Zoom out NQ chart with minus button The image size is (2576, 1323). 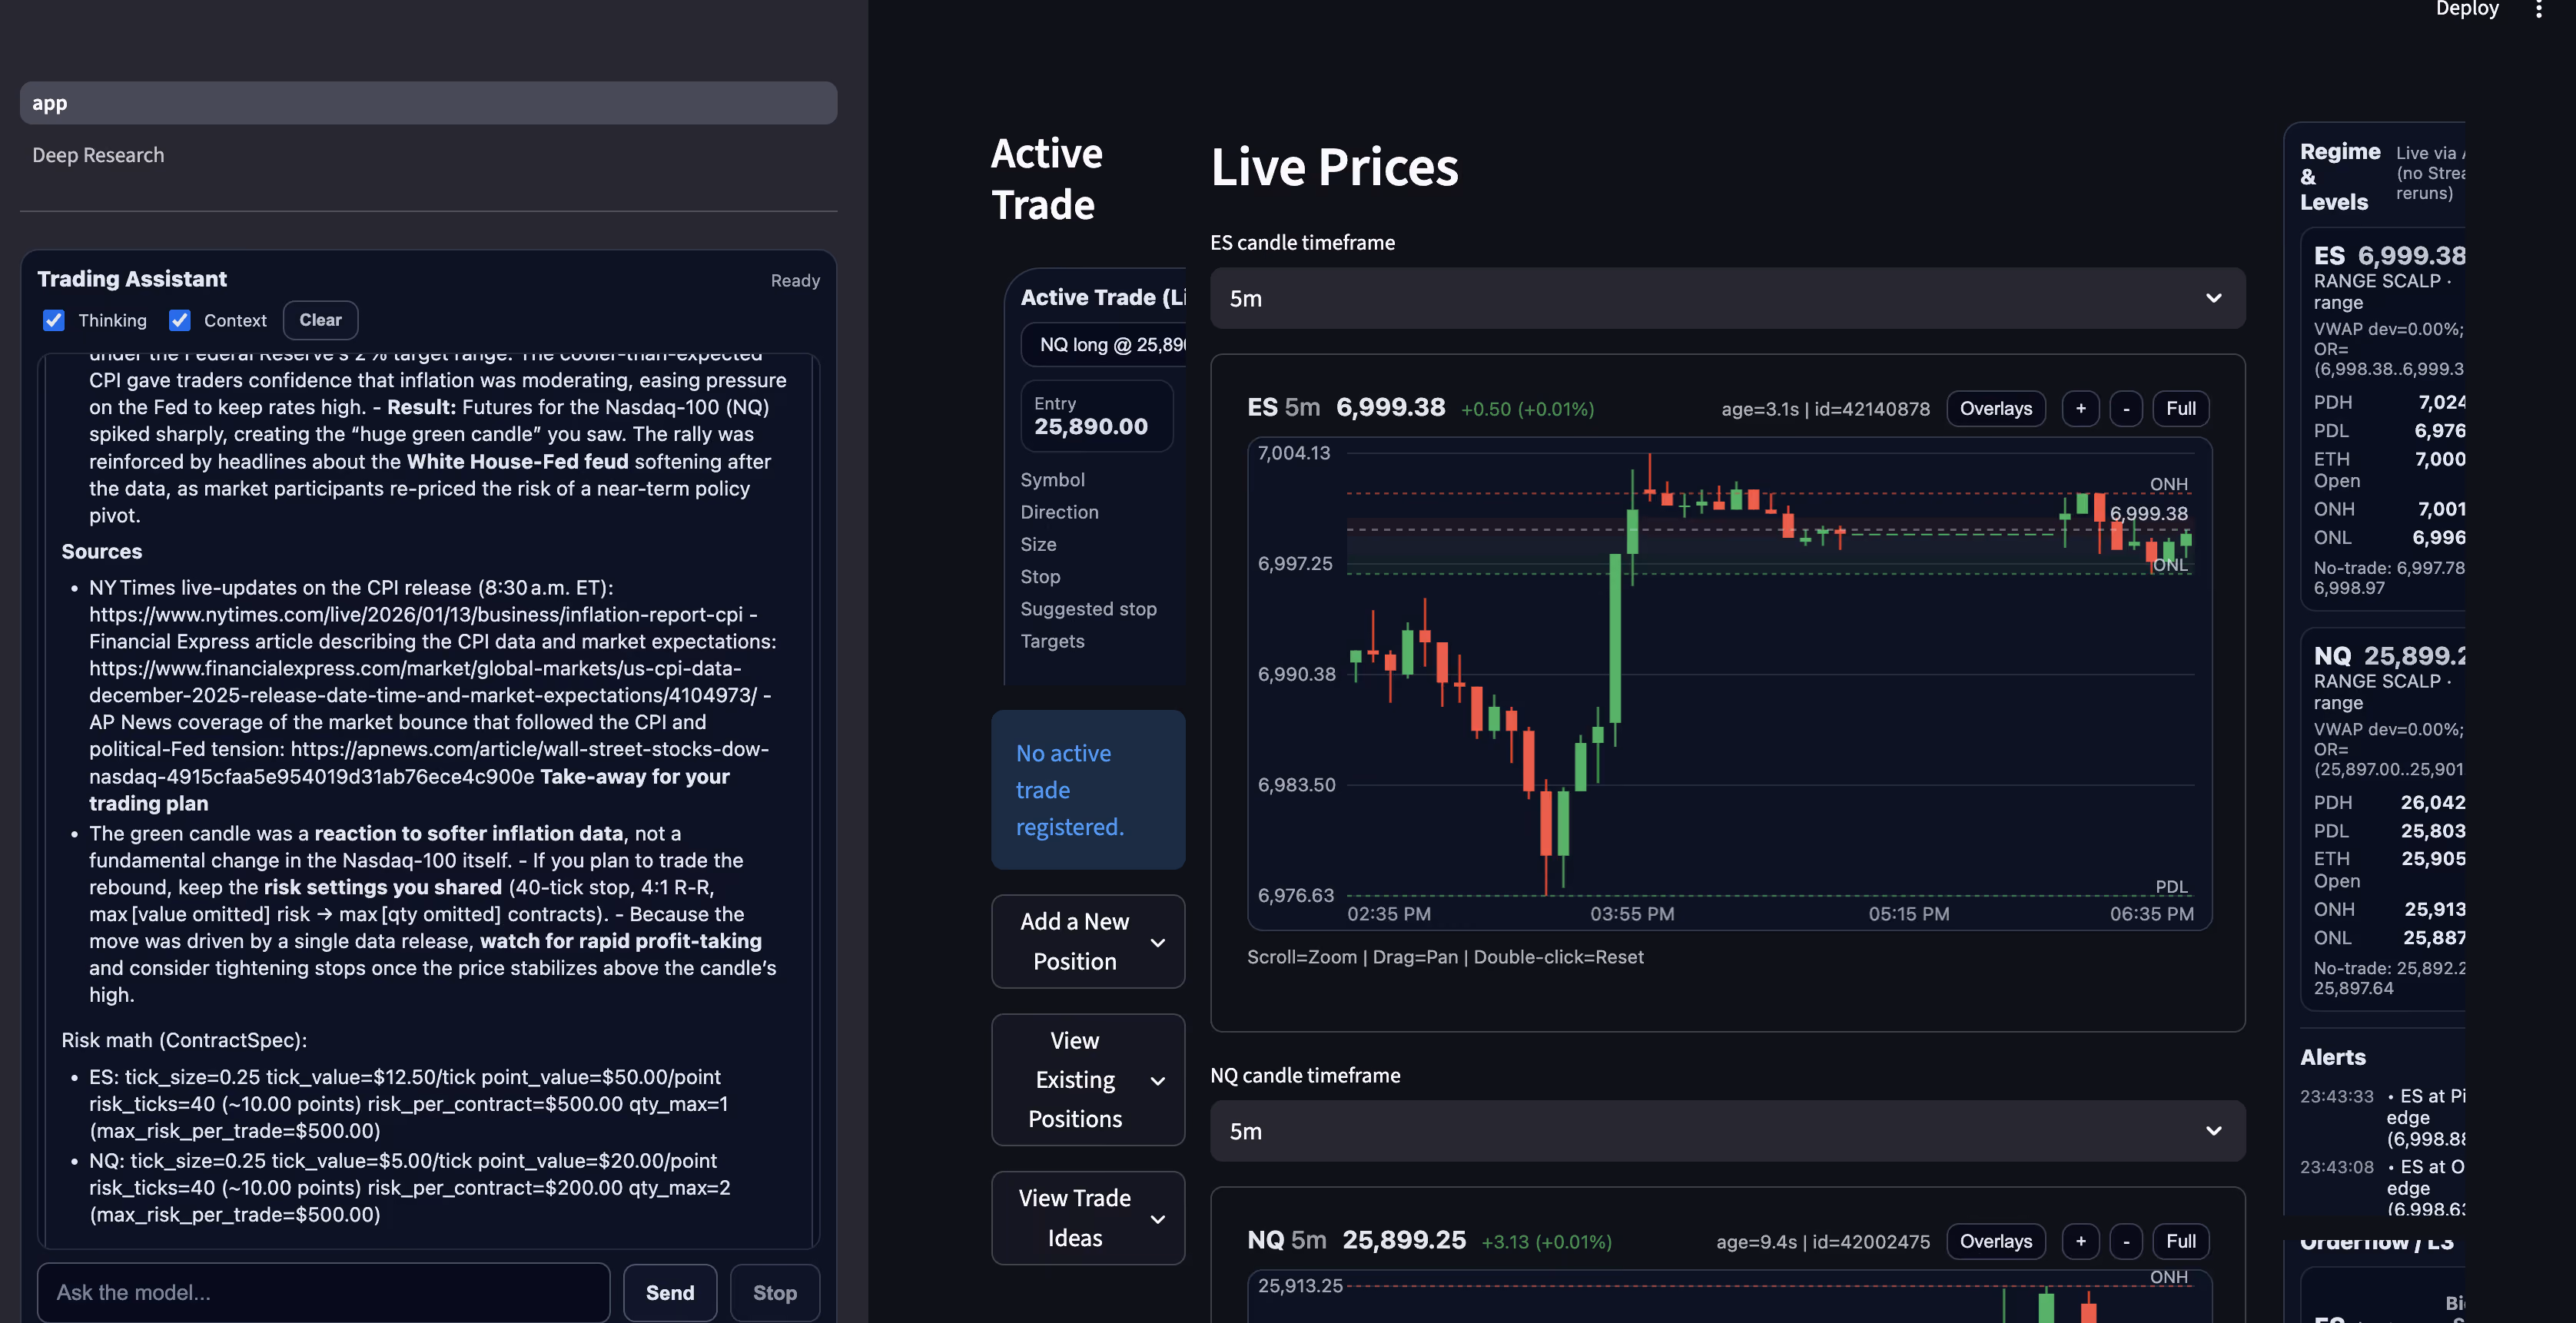click(2126, 1241)
